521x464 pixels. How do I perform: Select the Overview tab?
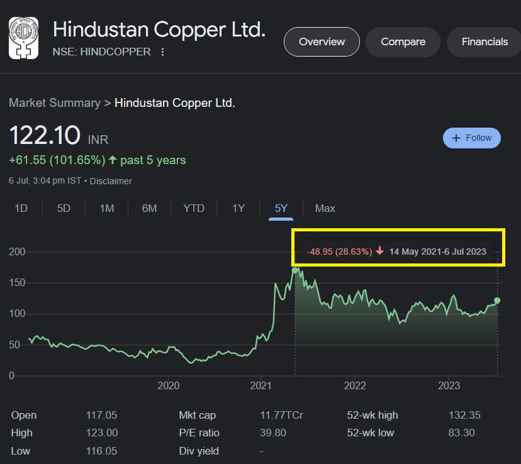pyautogui.click(x=322, y=42)
